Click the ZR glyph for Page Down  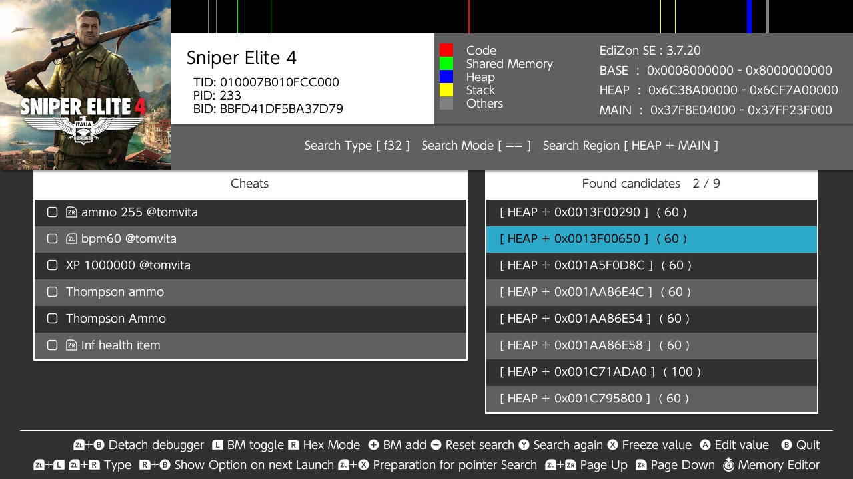[641, 465]
